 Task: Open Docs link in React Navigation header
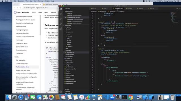coord(34,12)
